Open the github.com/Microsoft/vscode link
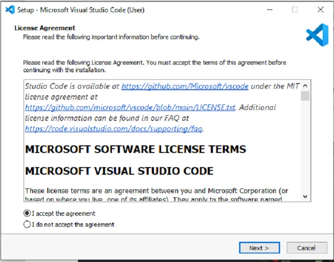Viewport: 334px width, 262px height. click(x=185, y=86)
